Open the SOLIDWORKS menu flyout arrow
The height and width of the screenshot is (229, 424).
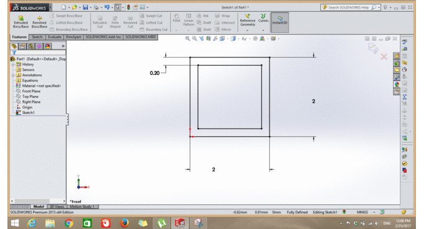pos(50,7)
